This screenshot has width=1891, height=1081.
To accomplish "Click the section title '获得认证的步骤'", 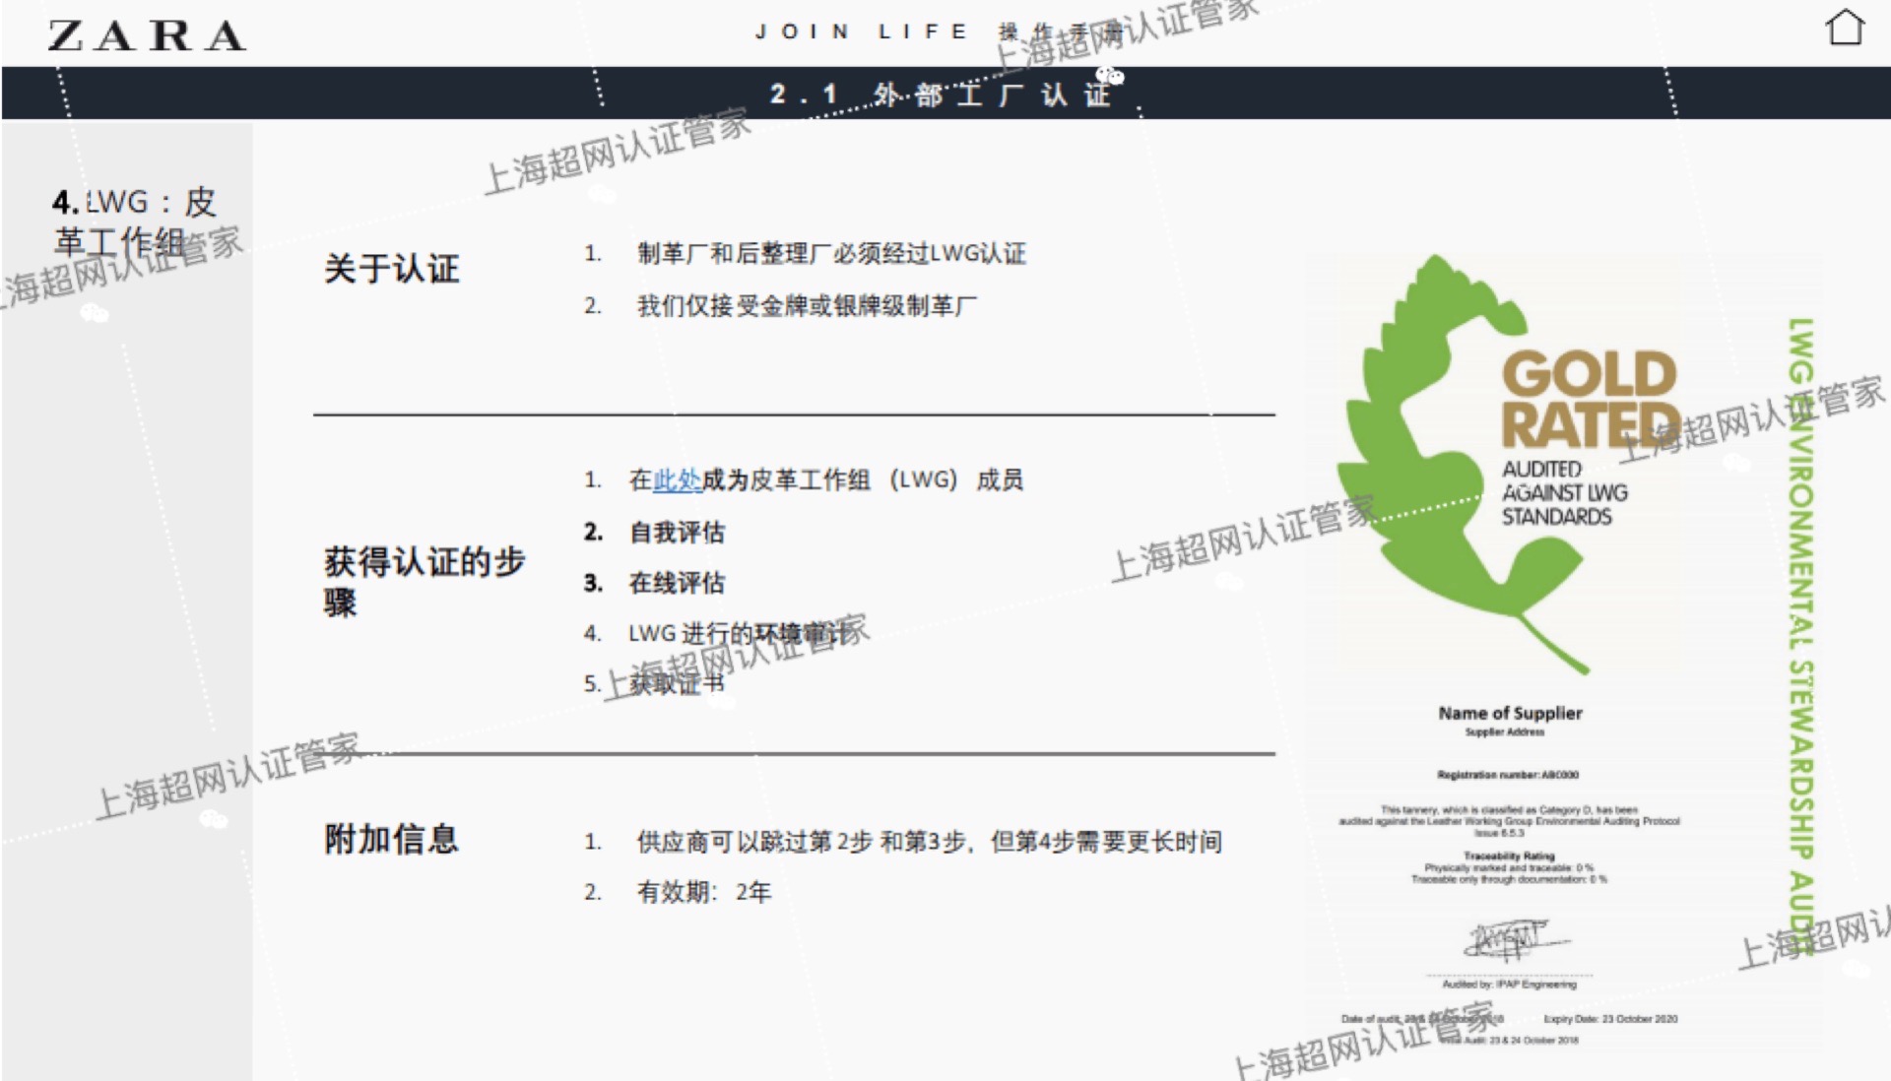I will point(424,581).
